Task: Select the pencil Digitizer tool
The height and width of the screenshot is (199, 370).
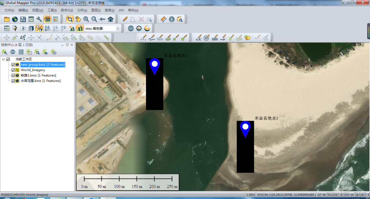Action: click(x=125, y=19)
